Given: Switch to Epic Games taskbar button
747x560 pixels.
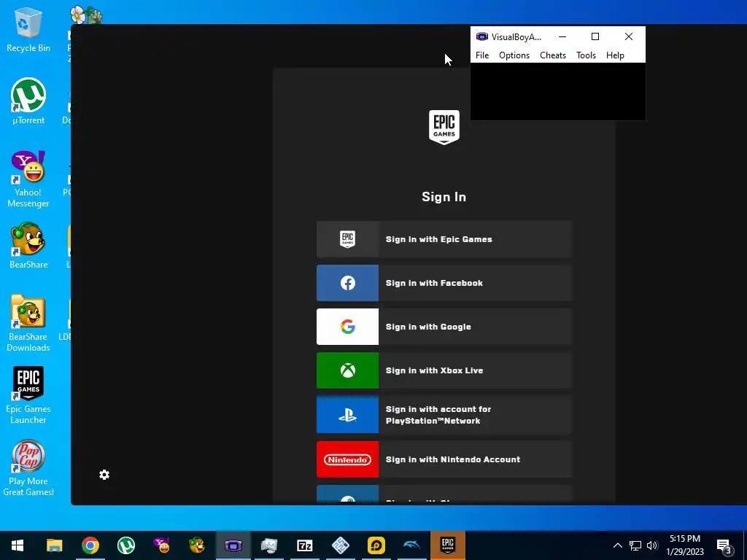Looking at the screenshot, I should pyautogui.click(x=447, y=545).
